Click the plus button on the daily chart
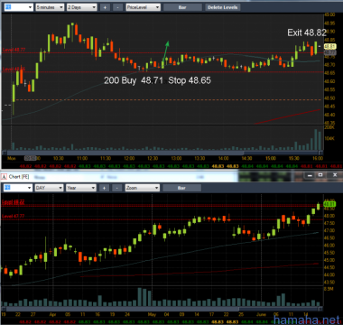343x325 pixels. click(x=104, y=188)
